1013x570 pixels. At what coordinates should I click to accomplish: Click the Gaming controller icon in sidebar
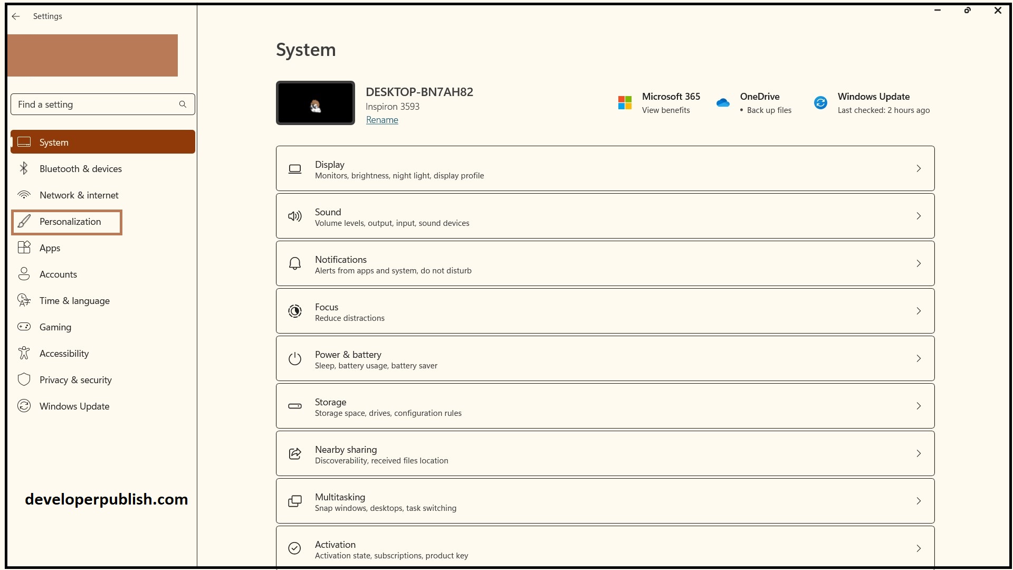pos(24,327)
